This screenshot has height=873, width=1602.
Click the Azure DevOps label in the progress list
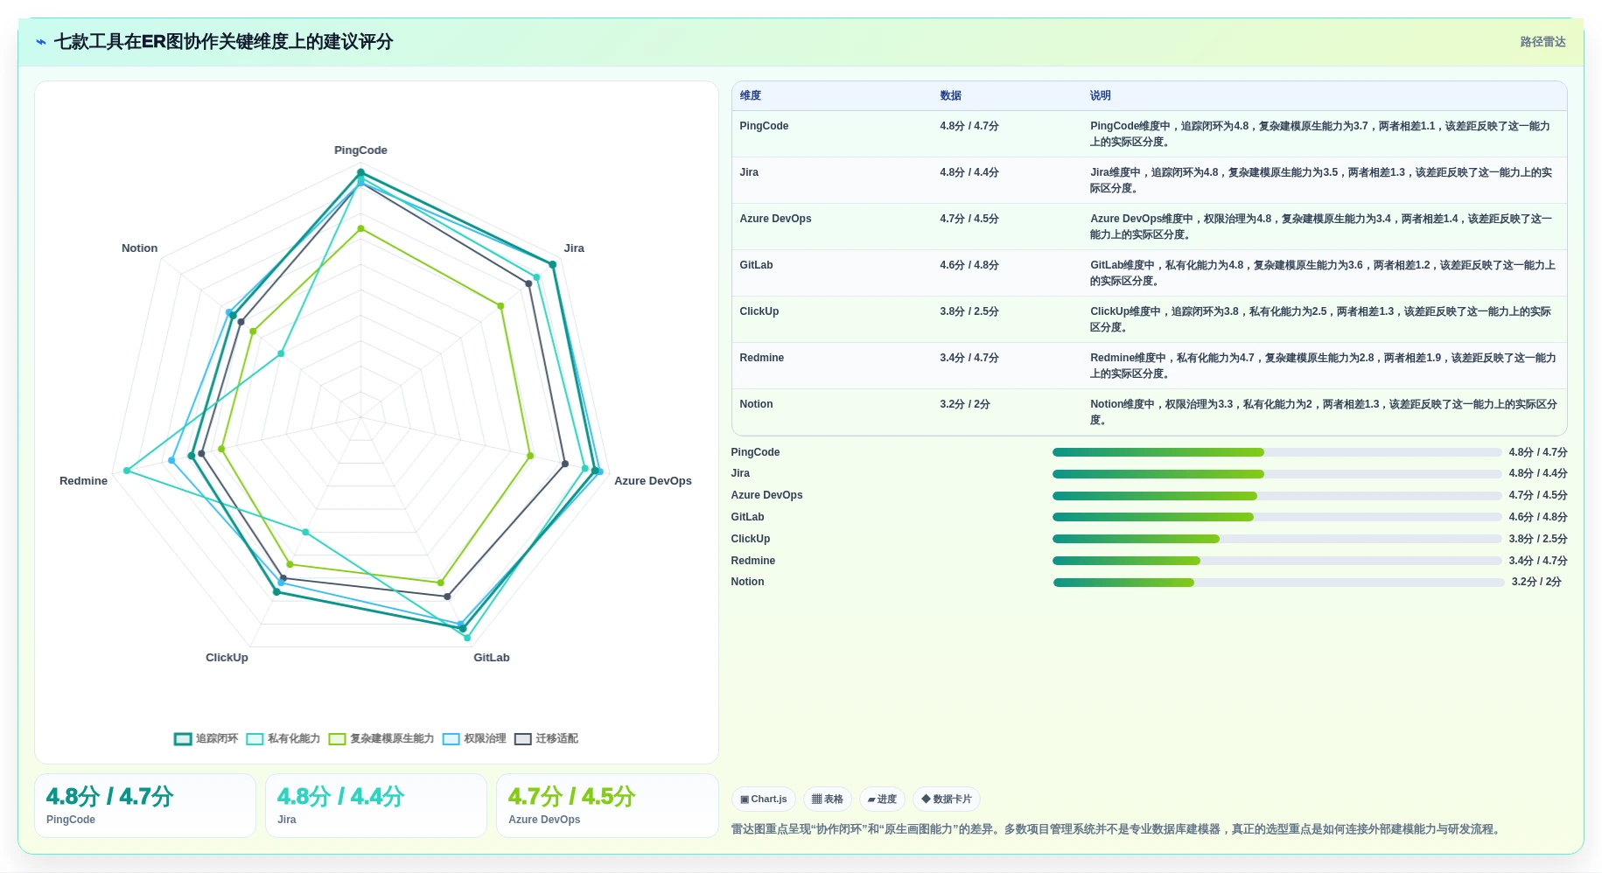pyautogui.click(x=766, y=495)
